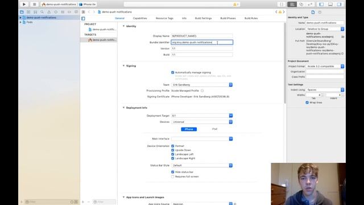Image resolution: width=364 pixels, height=205 pixels.
Task: Switch to the Standard editor
Action: click(x=292, y=4)
